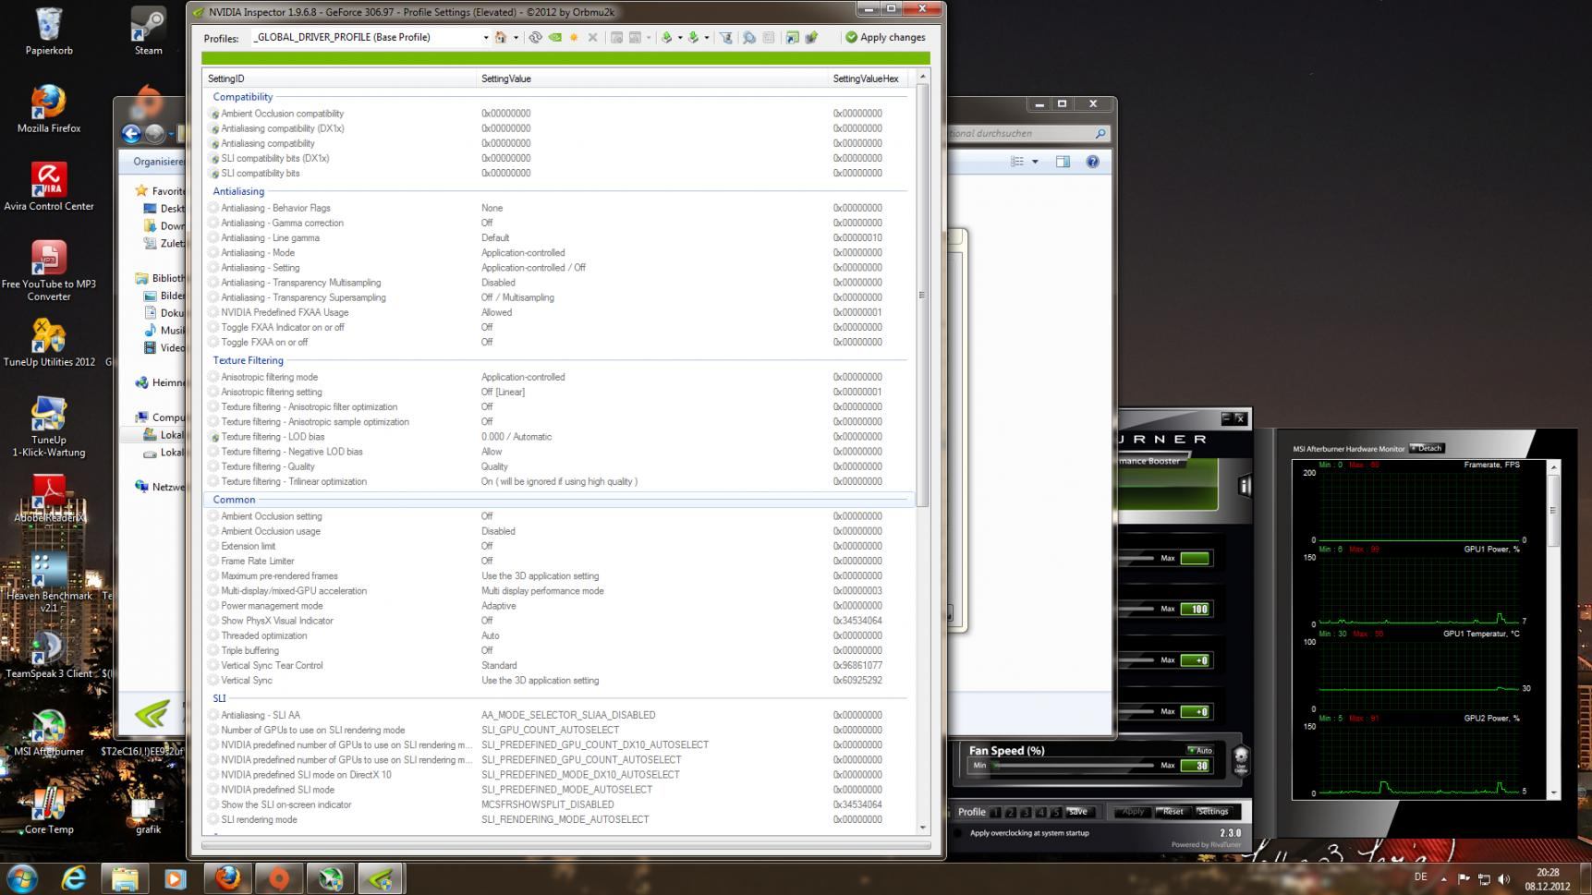Click the add-application window icon in toolbar

792,38
